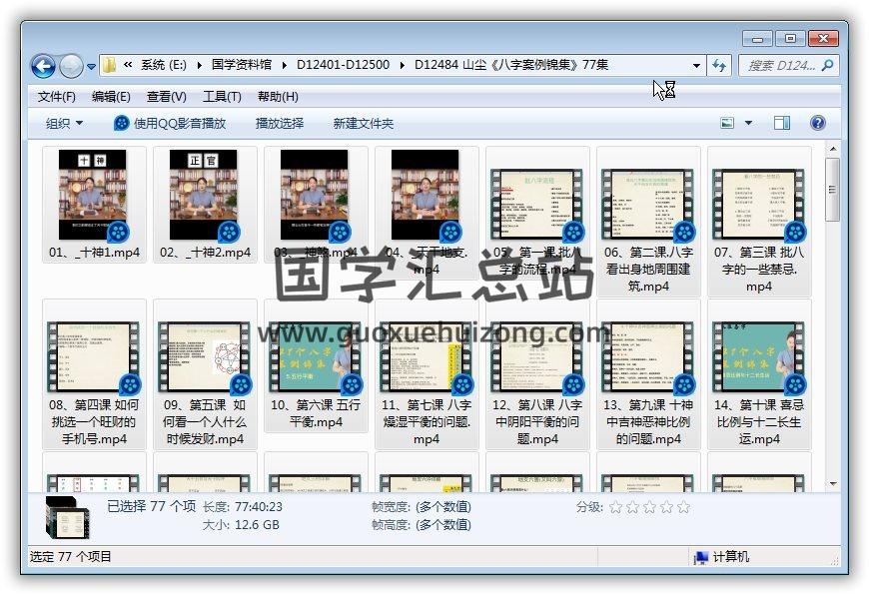Click the change view icon

tap(727, 123)
